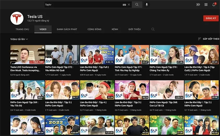
Task: Open the on-screen keyboard icon
Action: coord(124,5)
